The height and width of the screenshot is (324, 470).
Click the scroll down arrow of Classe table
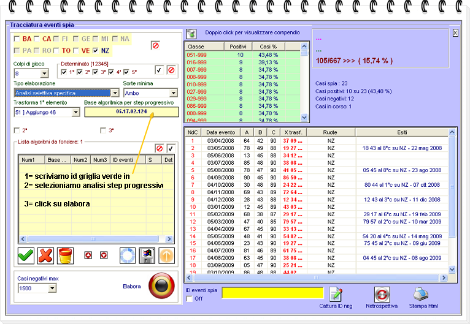tap(304, 117)
